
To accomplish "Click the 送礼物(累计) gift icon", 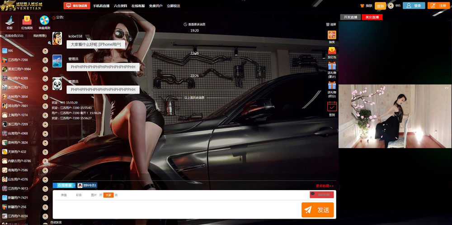I will point(332,66).
